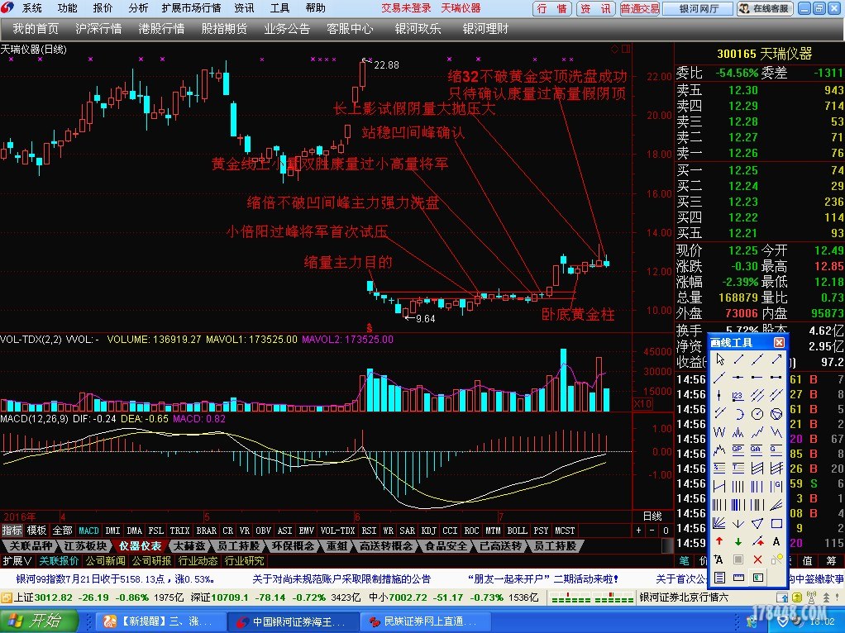
Task: Pick the circle drawing tool
Action: pyautogui.click(x=757, y=414)
